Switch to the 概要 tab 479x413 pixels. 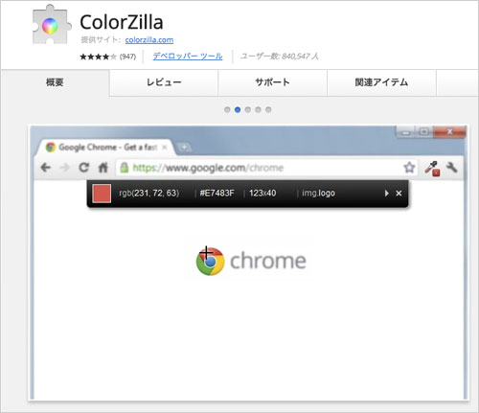coord(55,82)
